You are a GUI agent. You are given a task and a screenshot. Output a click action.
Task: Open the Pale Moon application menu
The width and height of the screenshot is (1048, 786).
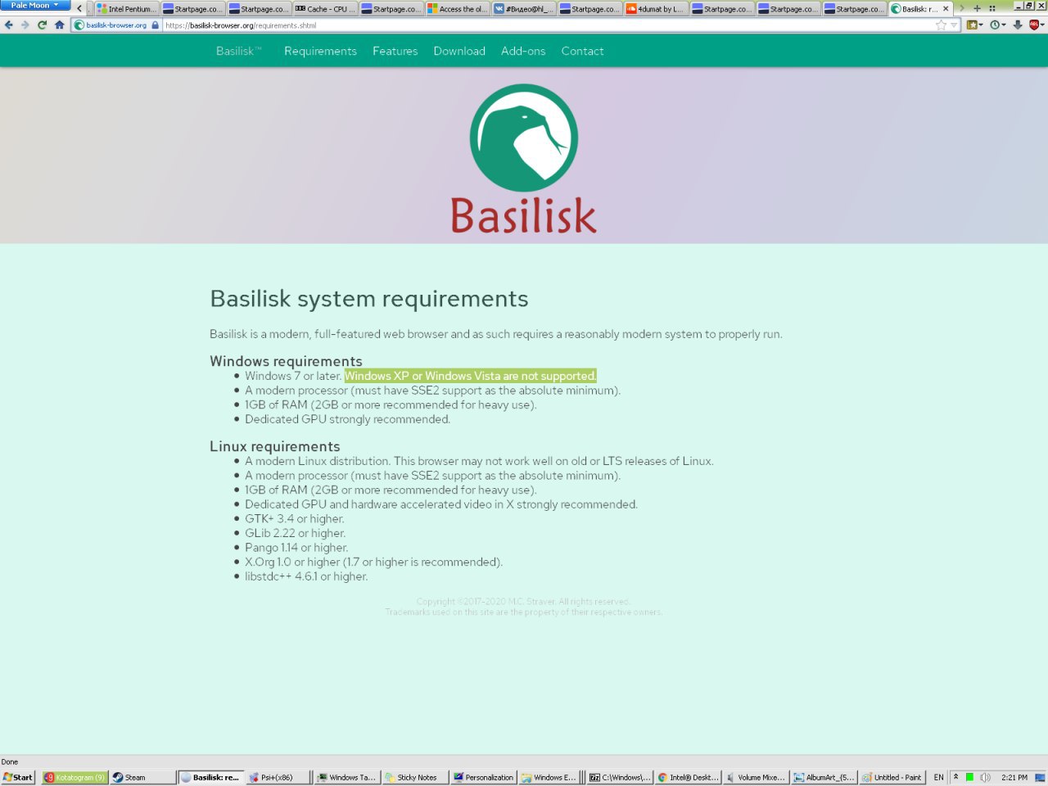(x=34, y=6)
